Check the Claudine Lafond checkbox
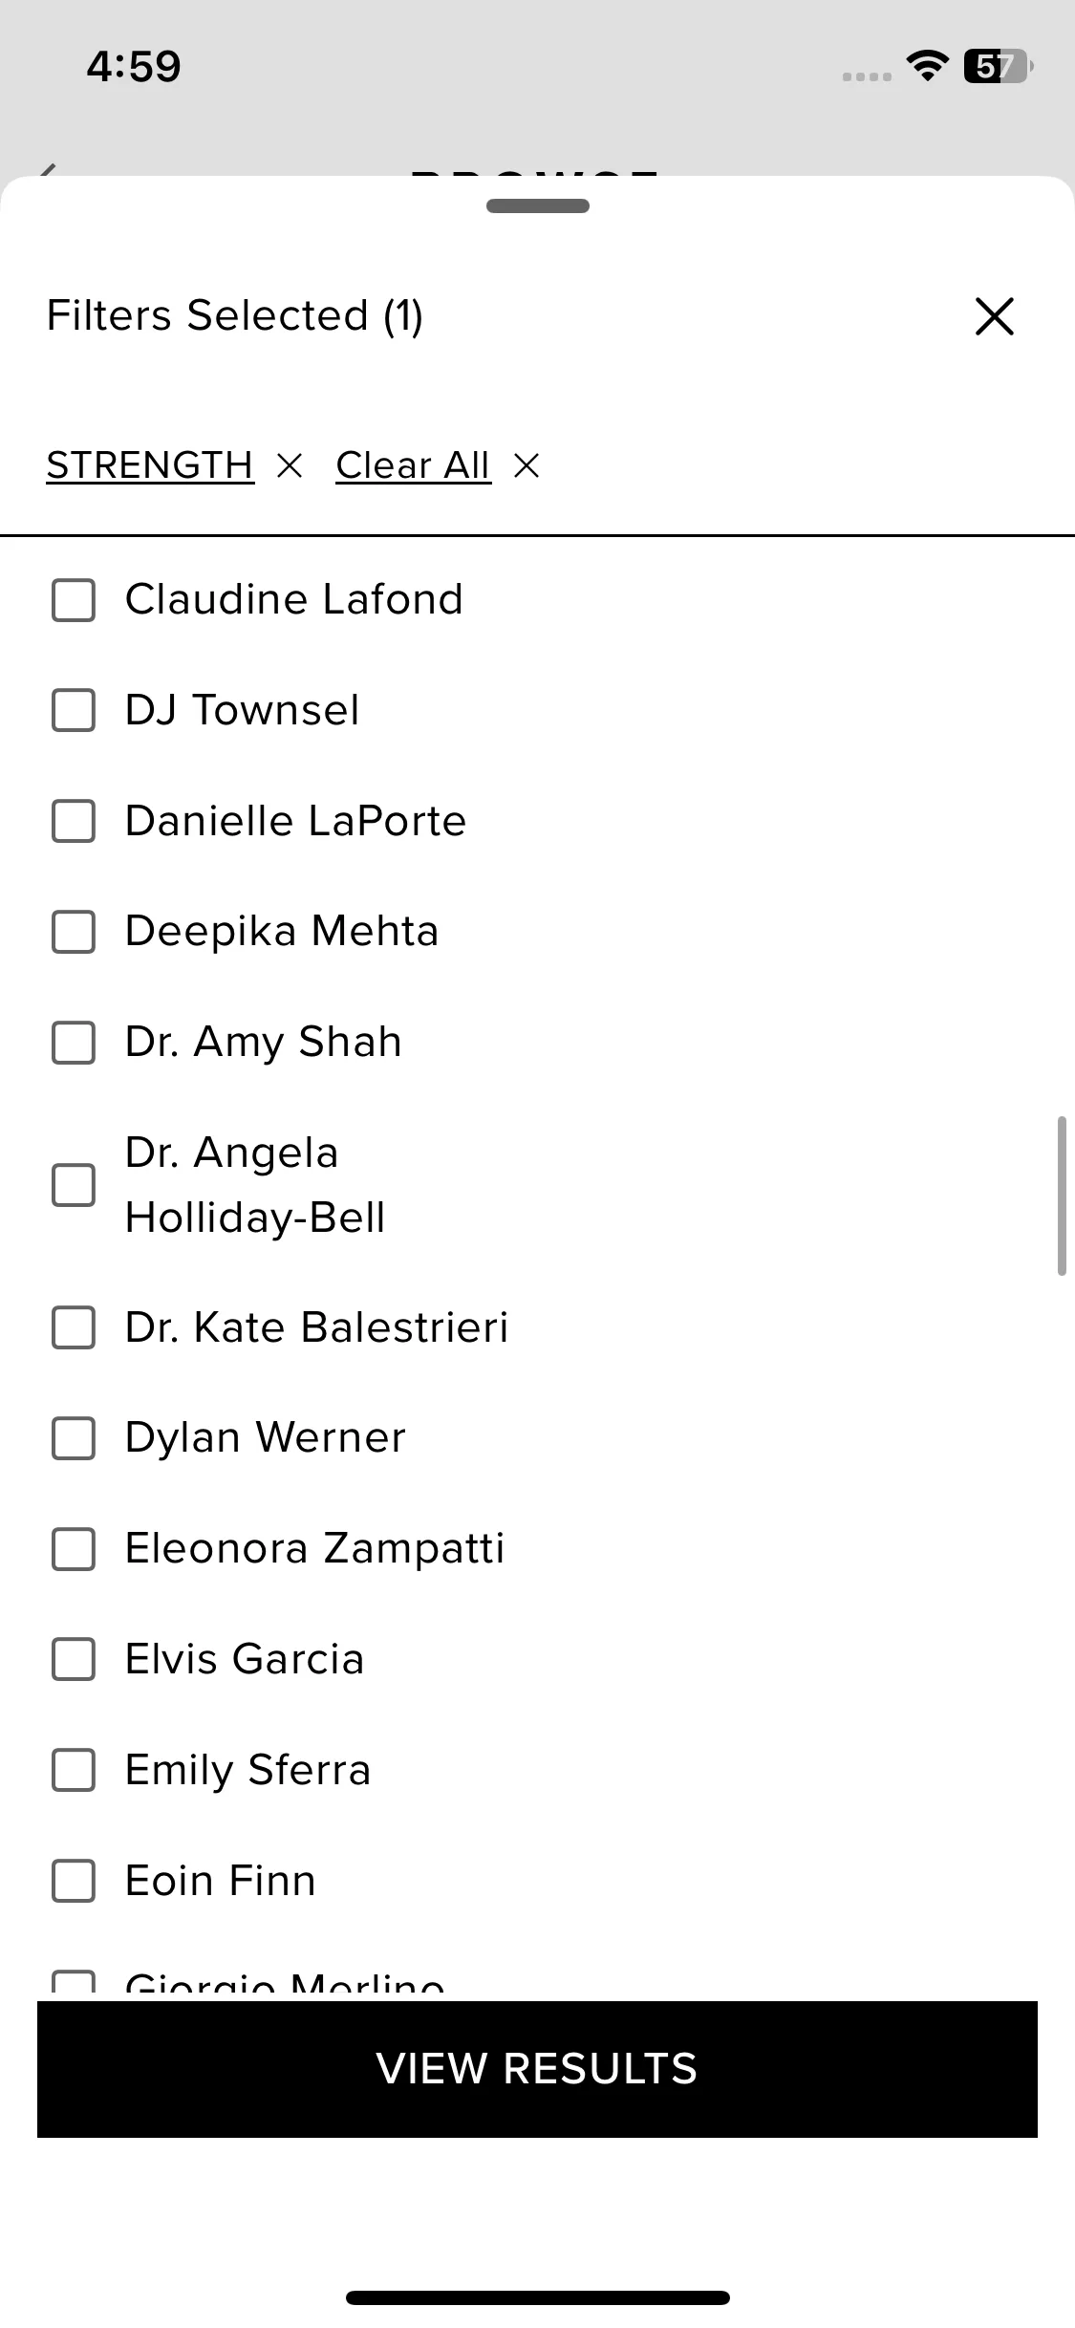 (x=74, y=600)
